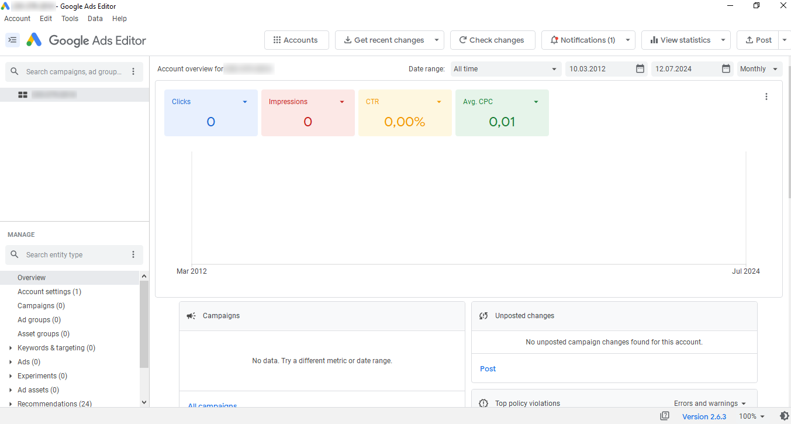Image resolution: width=791 pixels, height=424 pixels.
Task: Change the Clicks metric card dropdown
Action: click(x=245, y=102)
